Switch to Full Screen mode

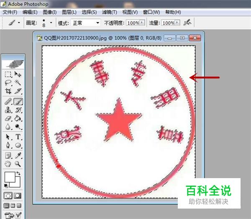coord(19,206)
